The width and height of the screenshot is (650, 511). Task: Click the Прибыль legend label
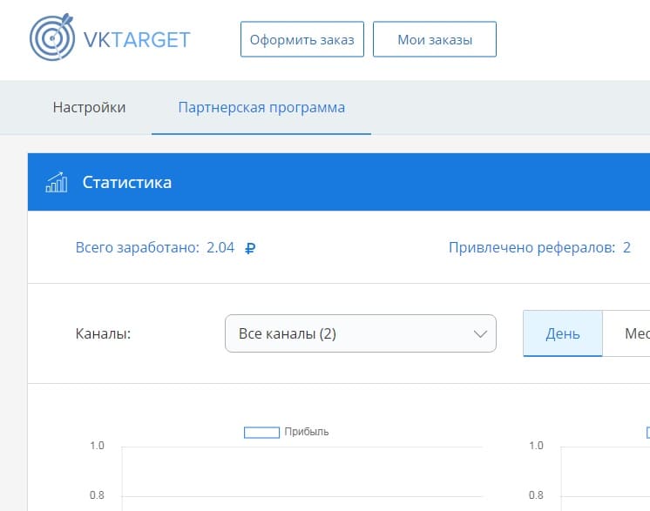[x=307, y=432]
